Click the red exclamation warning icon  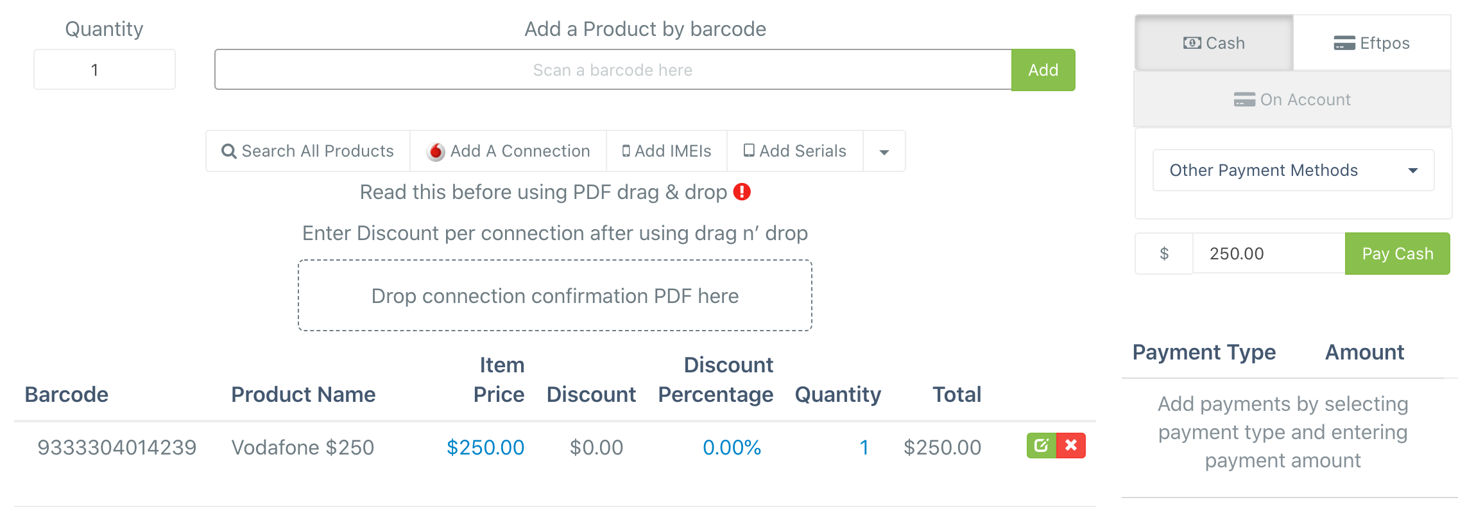click(x=742, y=192)
